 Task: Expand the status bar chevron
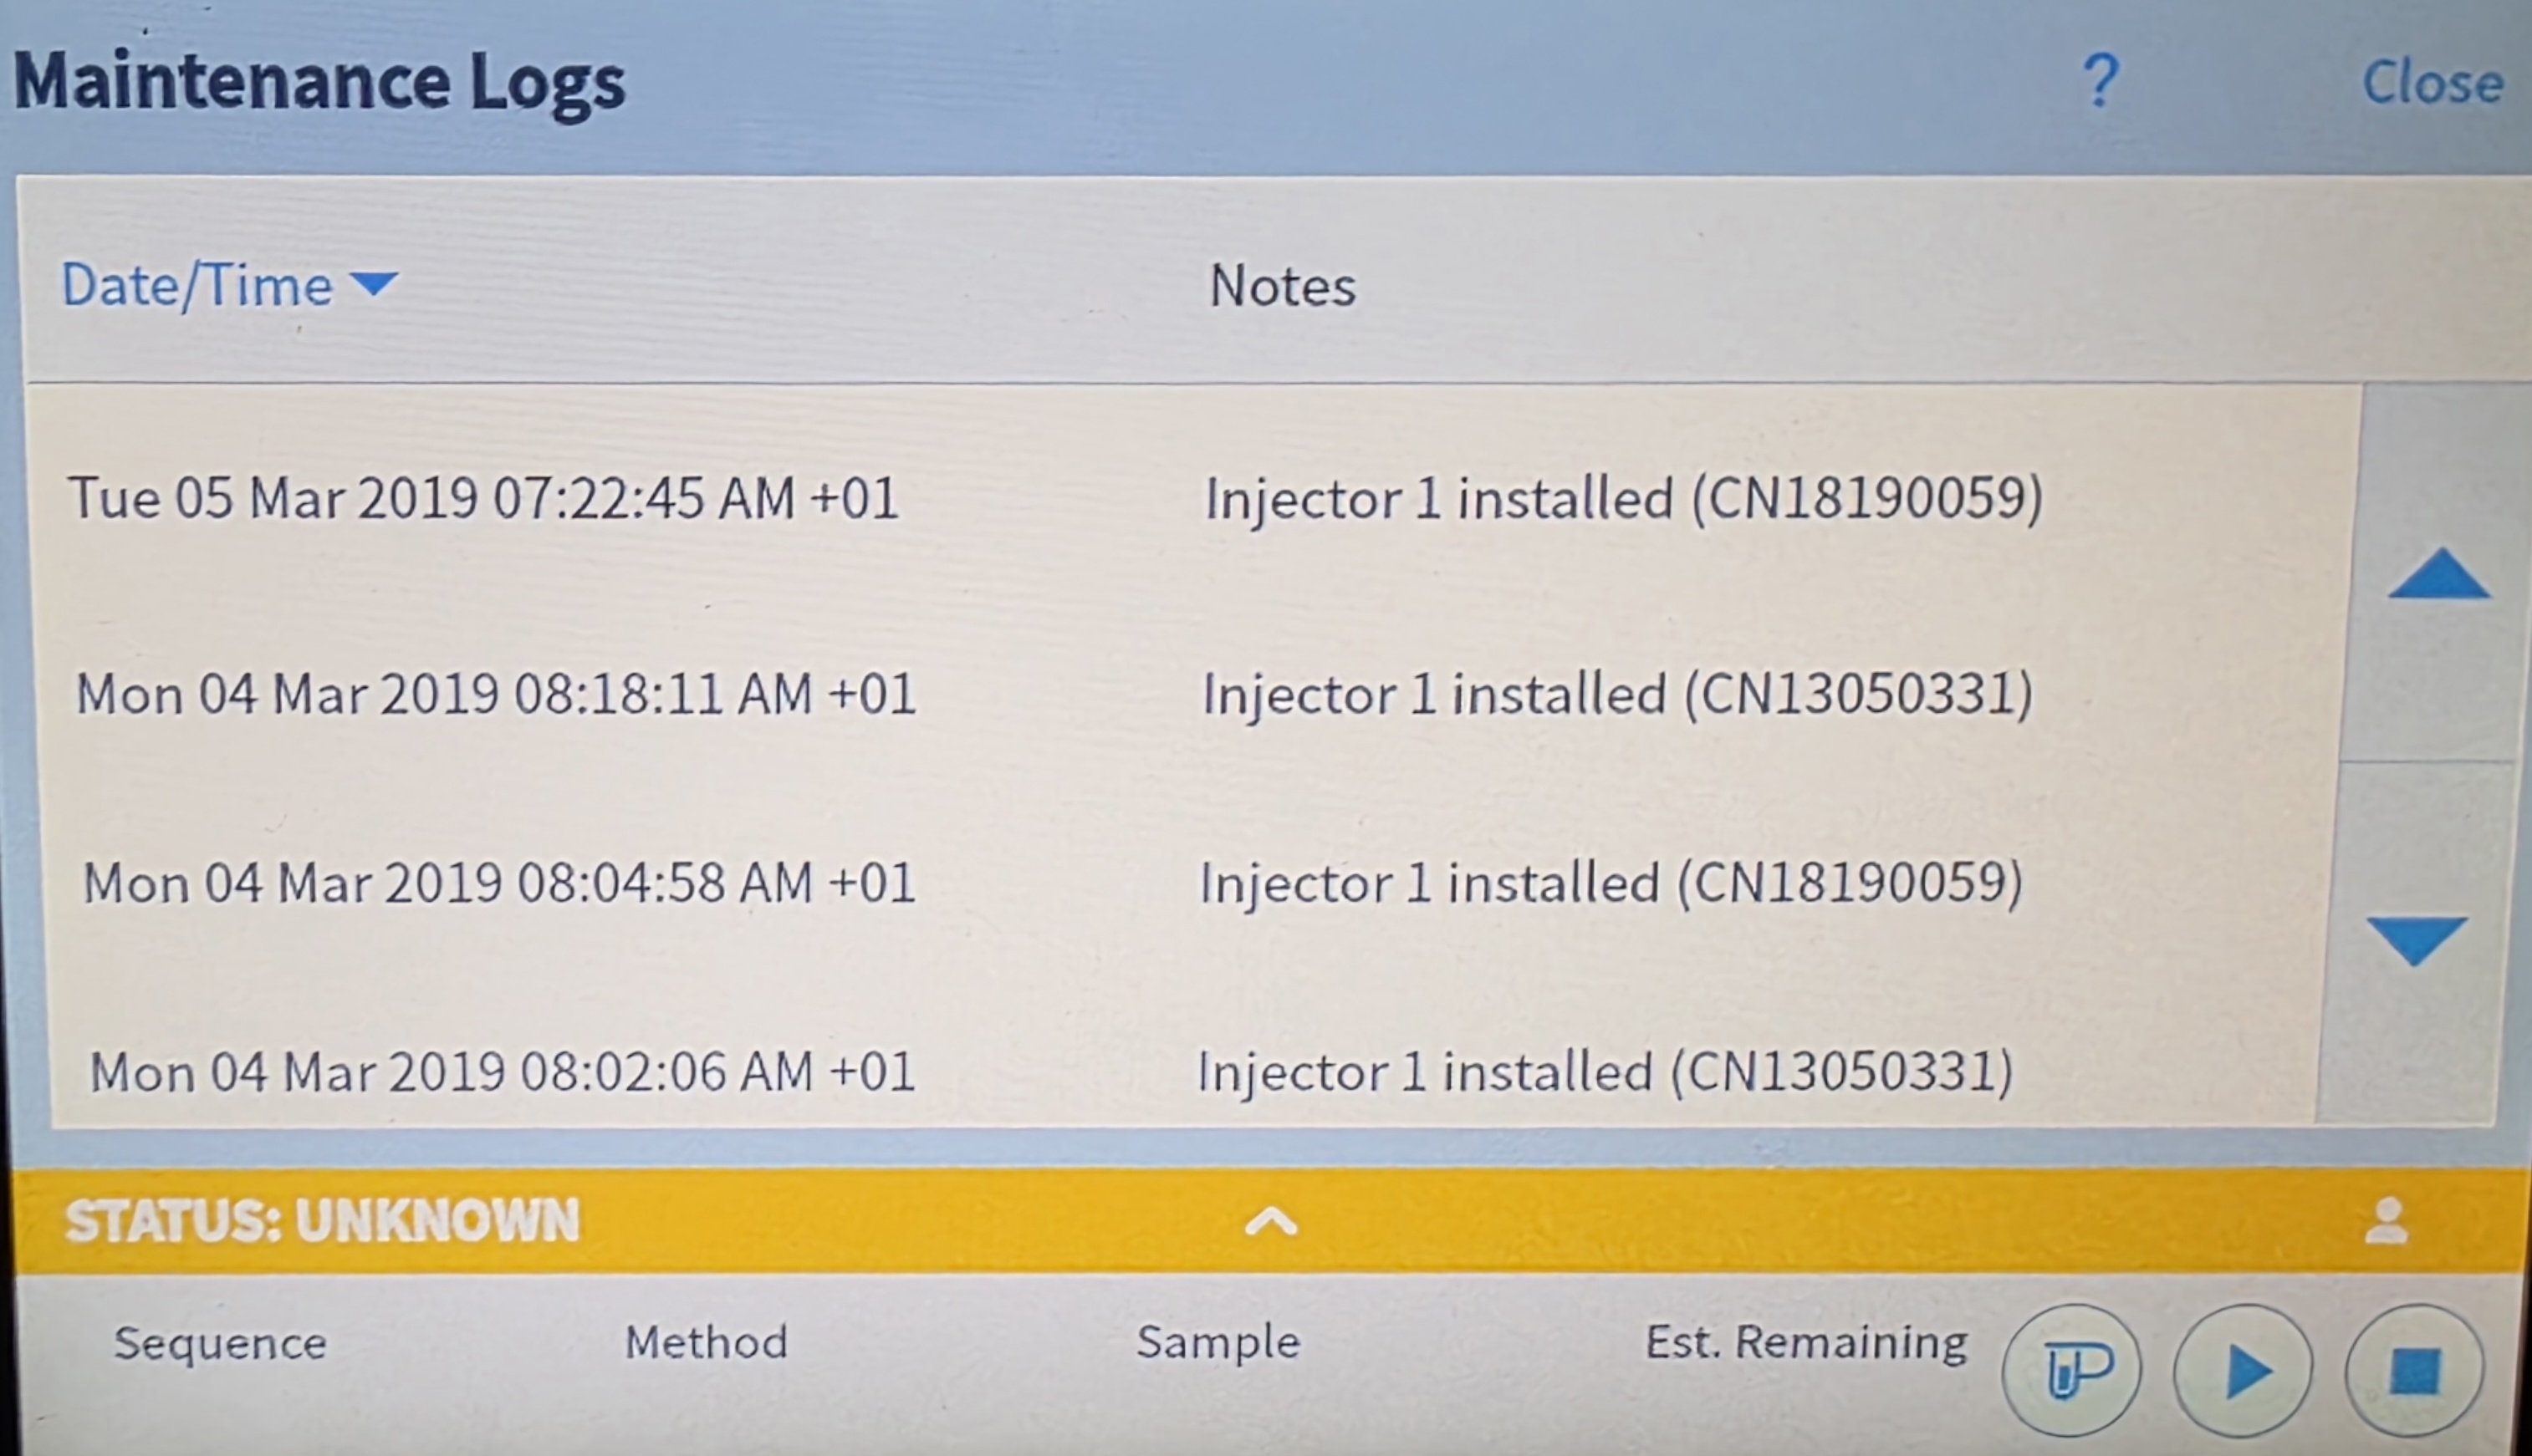coord(1270,1222)
